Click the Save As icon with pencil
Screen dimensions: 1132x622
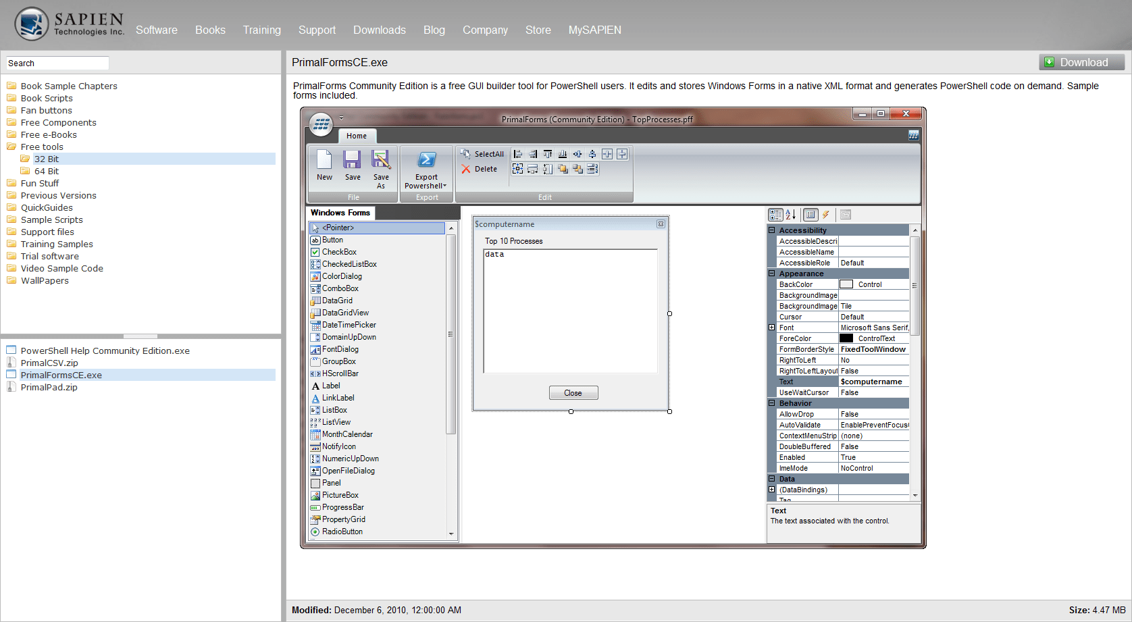pyautogui.click(x=381, y=159)
